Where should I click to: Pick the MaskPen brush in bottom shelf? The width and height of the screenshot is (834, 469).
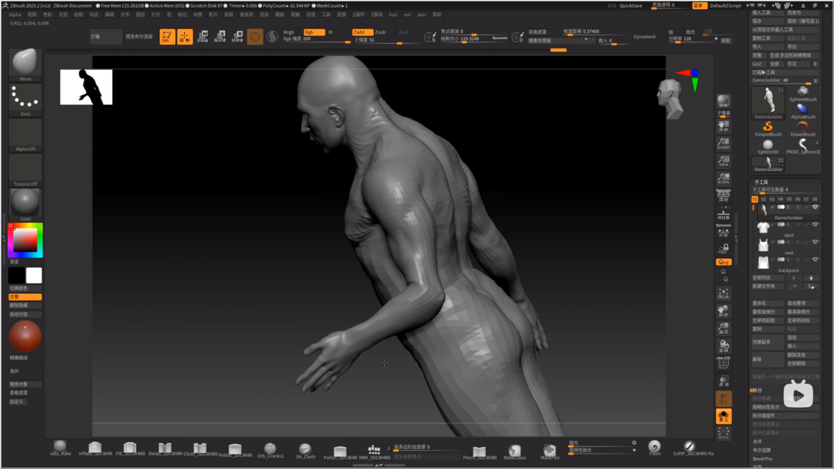tap(550, 452)
